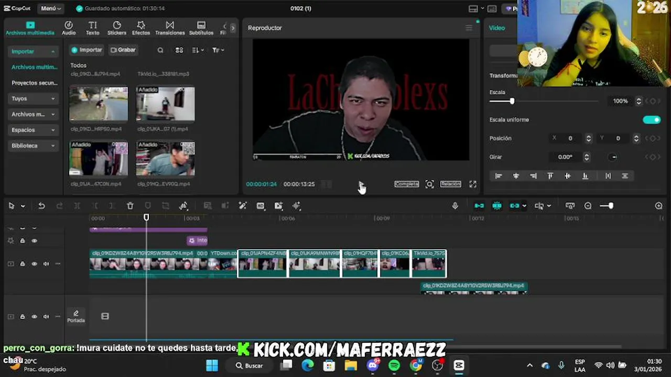Open the Subtítulos tab
The image size is (671, 377).
201,28
